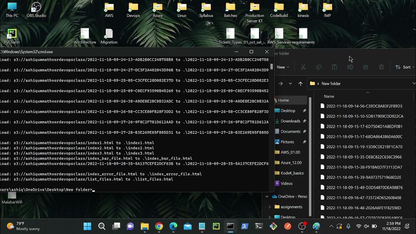Screen dimensions: 416x234
Task: Open PyCharm from the taskbar
Action: click(216, 226)
